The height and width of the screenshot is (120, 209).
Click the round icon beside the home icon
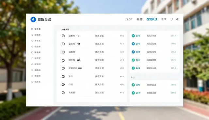click(x=171, y=19)
